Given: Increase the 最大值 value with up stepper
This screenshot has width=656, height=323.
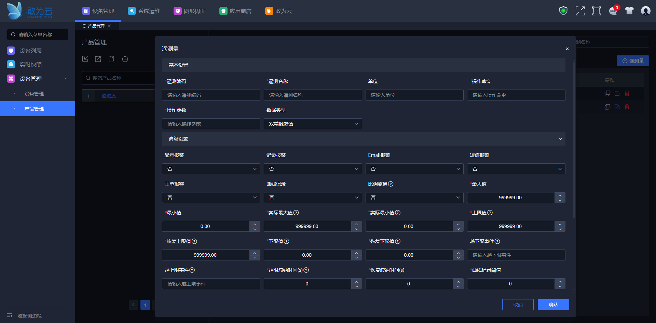Looking at the screenshot, I should [x=560, y=195].
